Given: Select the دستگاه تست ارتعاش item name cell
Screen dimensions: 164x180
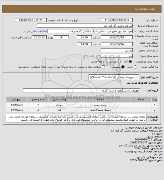Looking at the screenshot, I should (100, 110).
